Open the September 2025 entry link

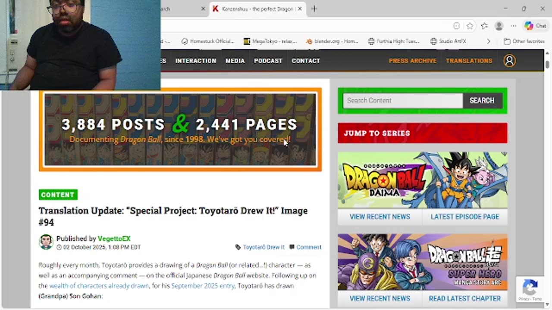pyautogui.click(x=203, y=285)
